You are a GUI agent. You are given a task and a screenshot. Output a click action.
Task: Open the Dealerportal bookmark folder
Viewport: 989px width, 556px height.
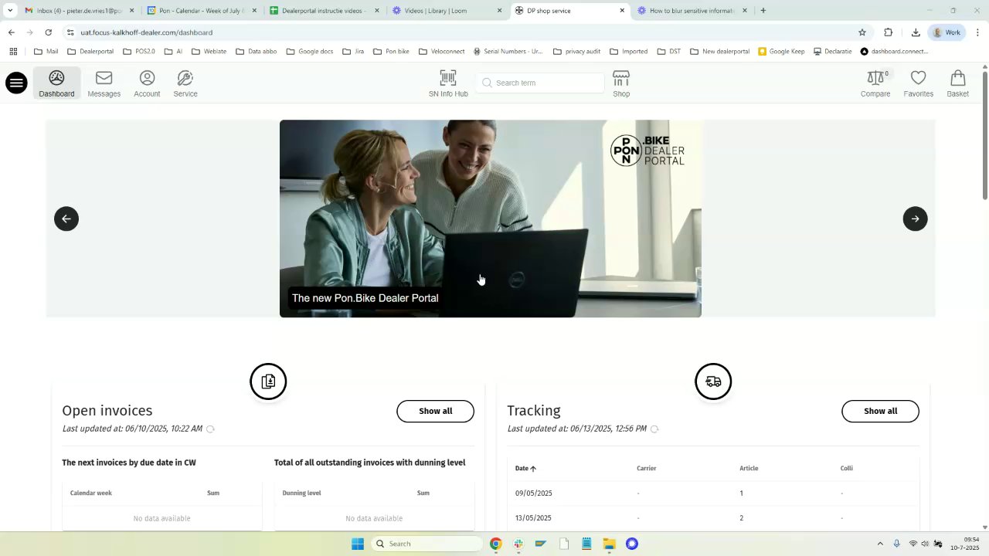pyautogui.click(x=90, y=52)
